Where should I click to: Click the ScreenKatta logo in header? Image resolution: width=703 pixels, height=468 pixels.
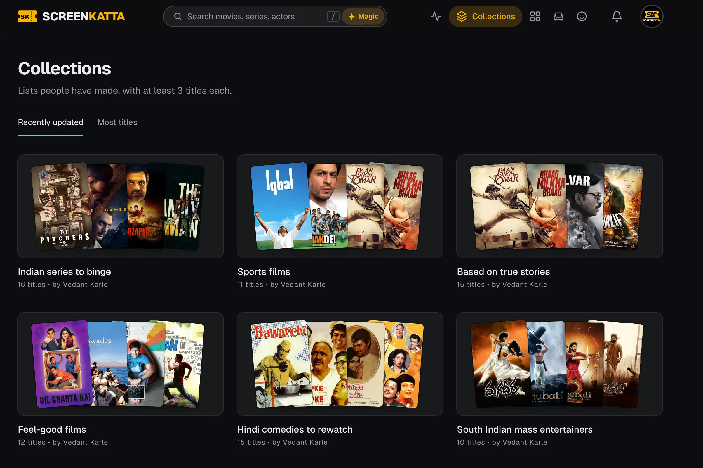click(x=71, y=16)
